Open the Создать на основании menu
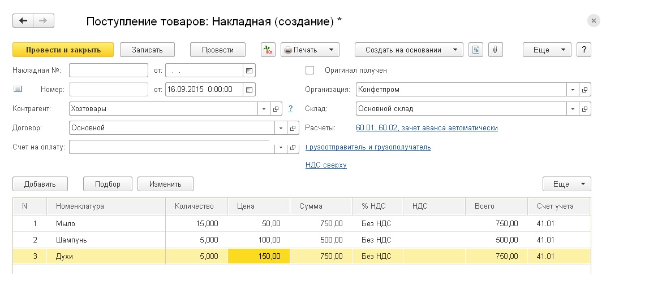The height and width of the screenshot is (282, 662). tap(409, 50)
